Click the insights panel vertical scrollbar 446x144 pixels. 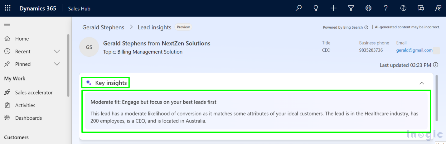(436, 98)
